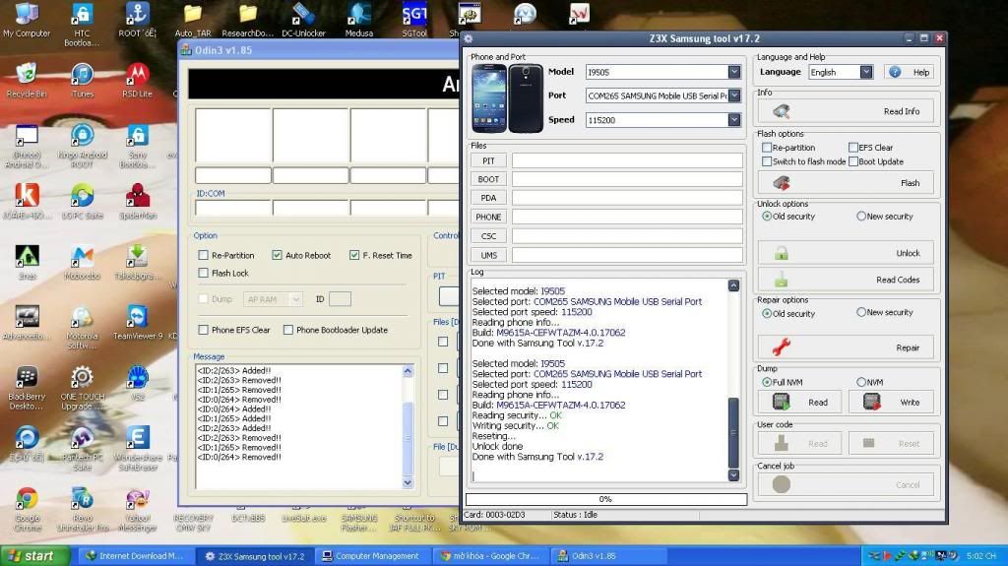Open the Port dropdown list

coord(734,95)
